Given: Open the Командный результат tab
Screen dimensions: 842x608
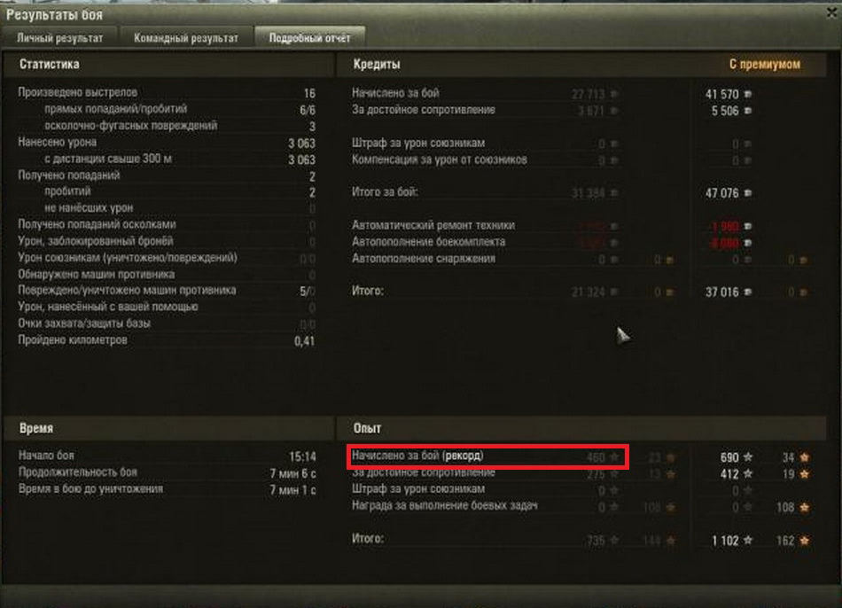Looking at the screenshot, I should pyautogui.click(x=186, y=38).
